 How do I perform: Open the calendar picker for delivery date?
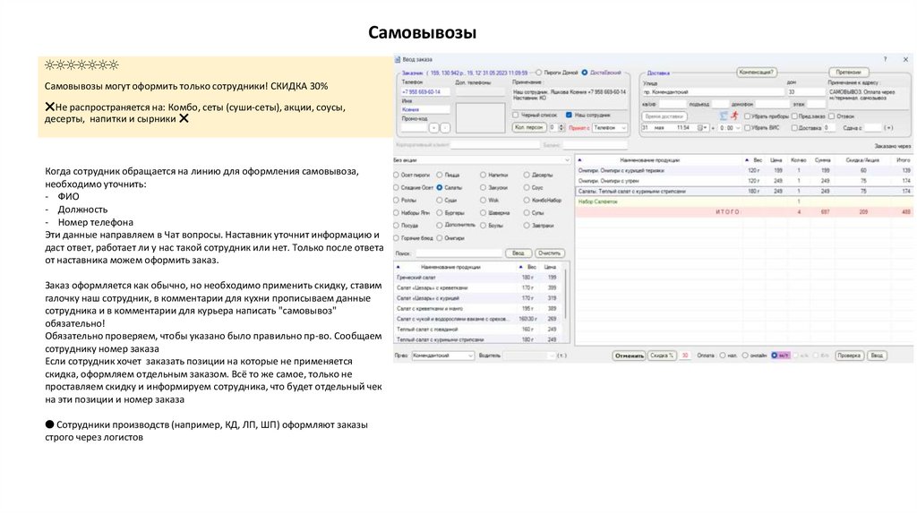tap(702, 128)
